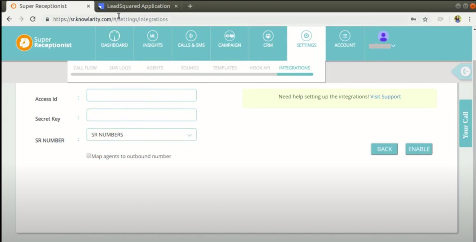The image size is (476, 242).
Task: Click the Secret Key label
Action: click(x=48, y=119)
